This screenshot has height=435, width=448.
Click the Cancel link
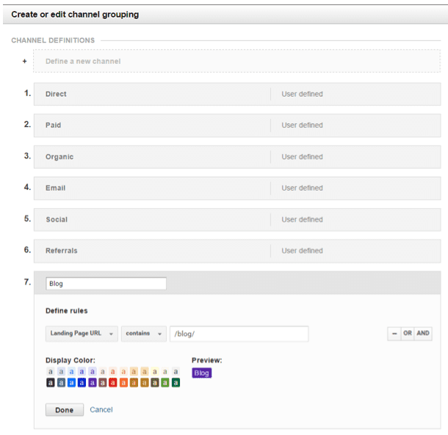pos(101,409)
